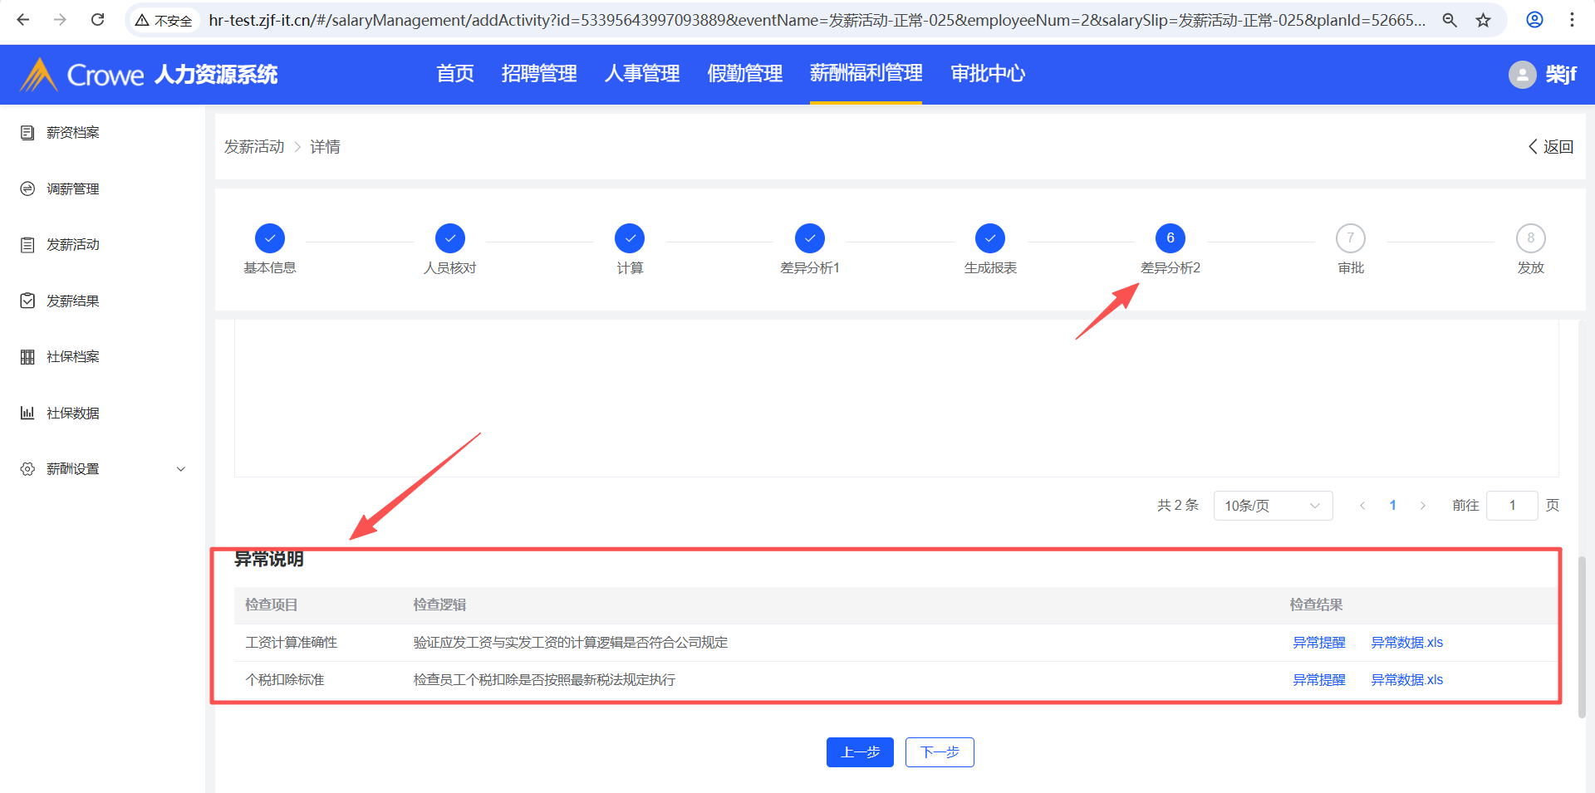
Task: Go back with the browser back arrow
Action: coord(23,20)
